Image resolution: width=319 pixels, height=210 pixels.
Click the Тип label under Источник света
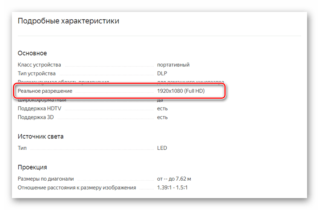coord(22,148)
